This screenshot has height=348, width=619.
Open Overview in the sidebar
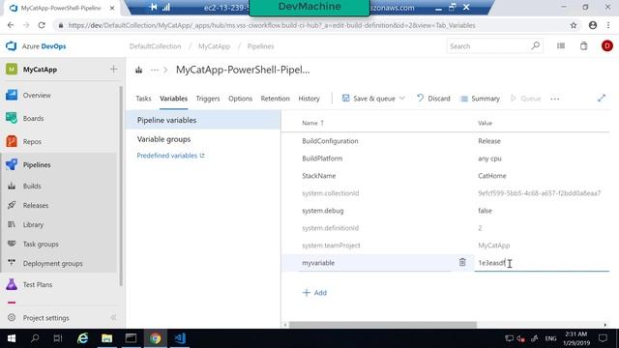[x=37, y=95]
